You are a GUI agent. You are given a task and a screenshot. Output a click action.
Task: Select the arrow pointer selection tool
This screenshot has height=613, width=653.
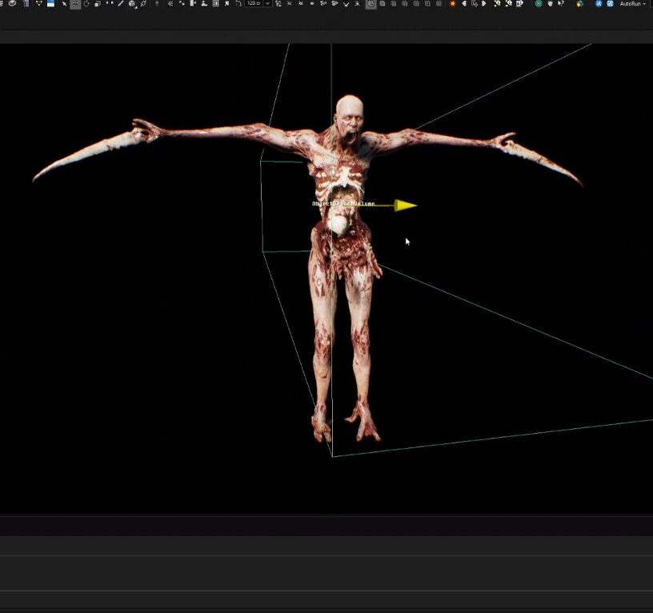point(64,4)
